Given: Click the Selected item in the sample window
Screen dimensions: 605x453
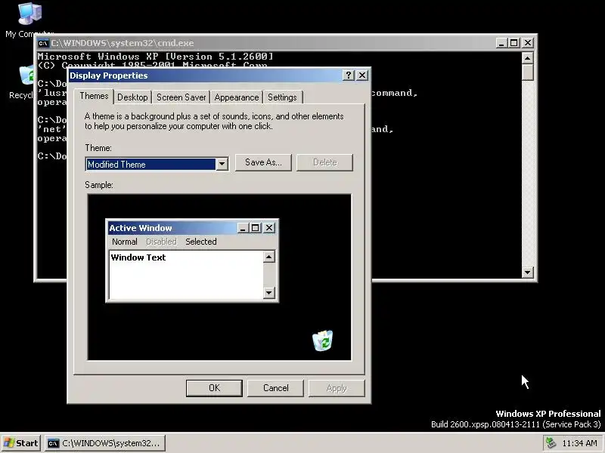Looking at the screenshot, I should click(x=201, y=242).
